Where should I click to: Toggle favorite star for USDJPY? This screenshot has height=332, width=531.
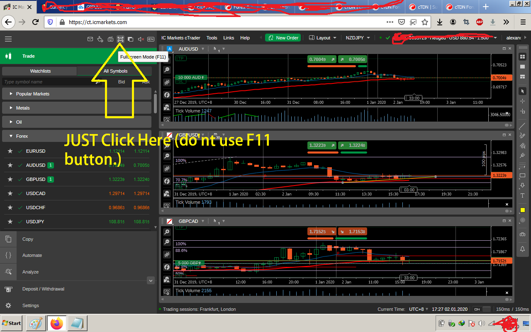[x=10, y=222]
